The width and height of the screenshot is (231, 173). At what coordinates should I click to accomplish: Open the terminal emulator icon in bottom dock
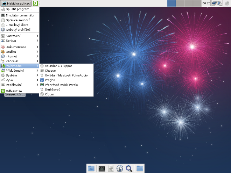tap(102, 168)
